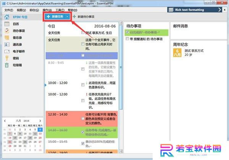
Task: Click the 新建待办事项 plus icon
Action: (74, 17)
